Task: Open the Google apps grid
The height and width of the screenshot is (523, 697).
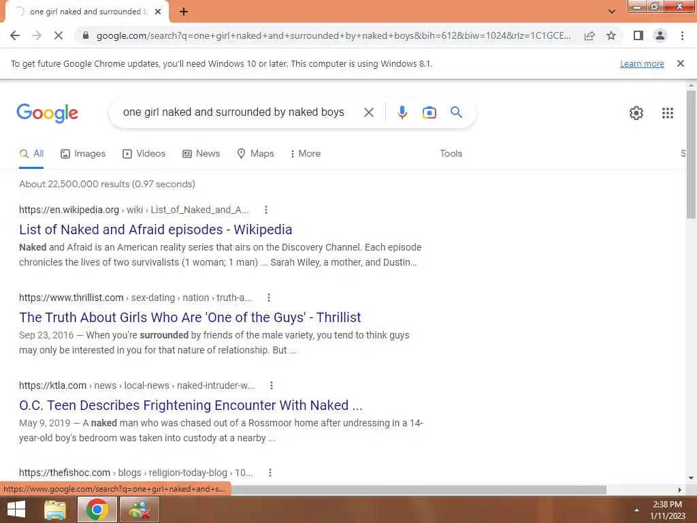Action: click(x=667, y=113)
